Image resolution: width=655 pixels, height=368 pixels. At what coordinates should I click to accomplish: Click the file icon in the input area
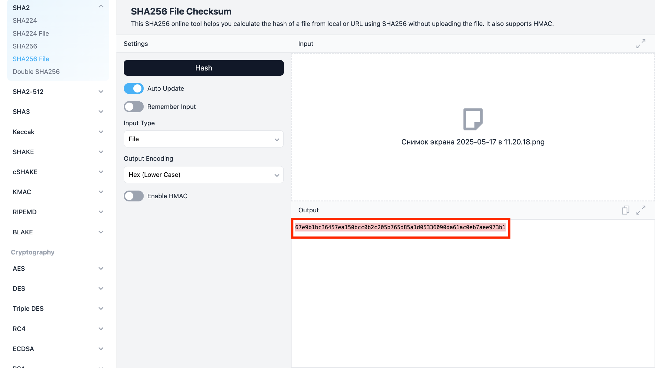(x=473, y=119)
